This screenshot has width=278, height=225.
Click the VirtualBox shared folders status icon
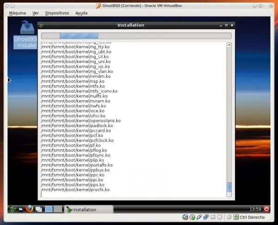pos(213,217)
